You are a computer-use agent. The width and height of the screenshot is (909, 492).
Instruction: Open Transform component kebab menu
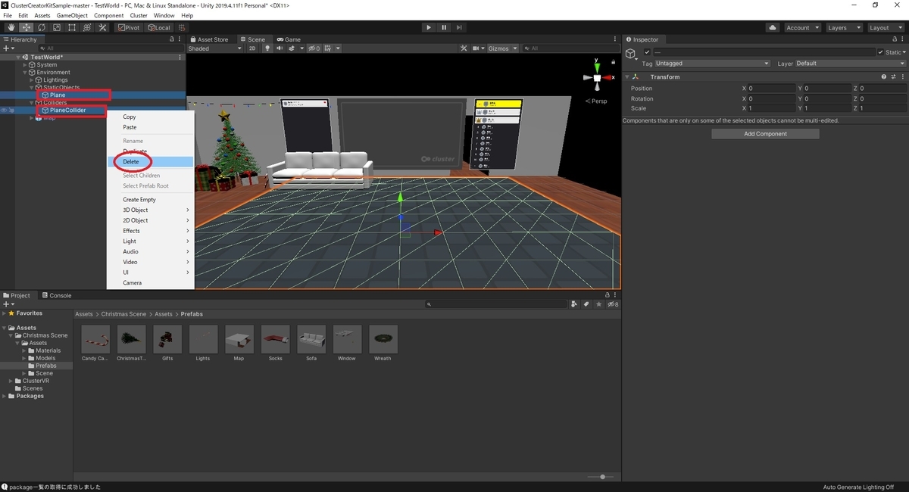(902, 76)
